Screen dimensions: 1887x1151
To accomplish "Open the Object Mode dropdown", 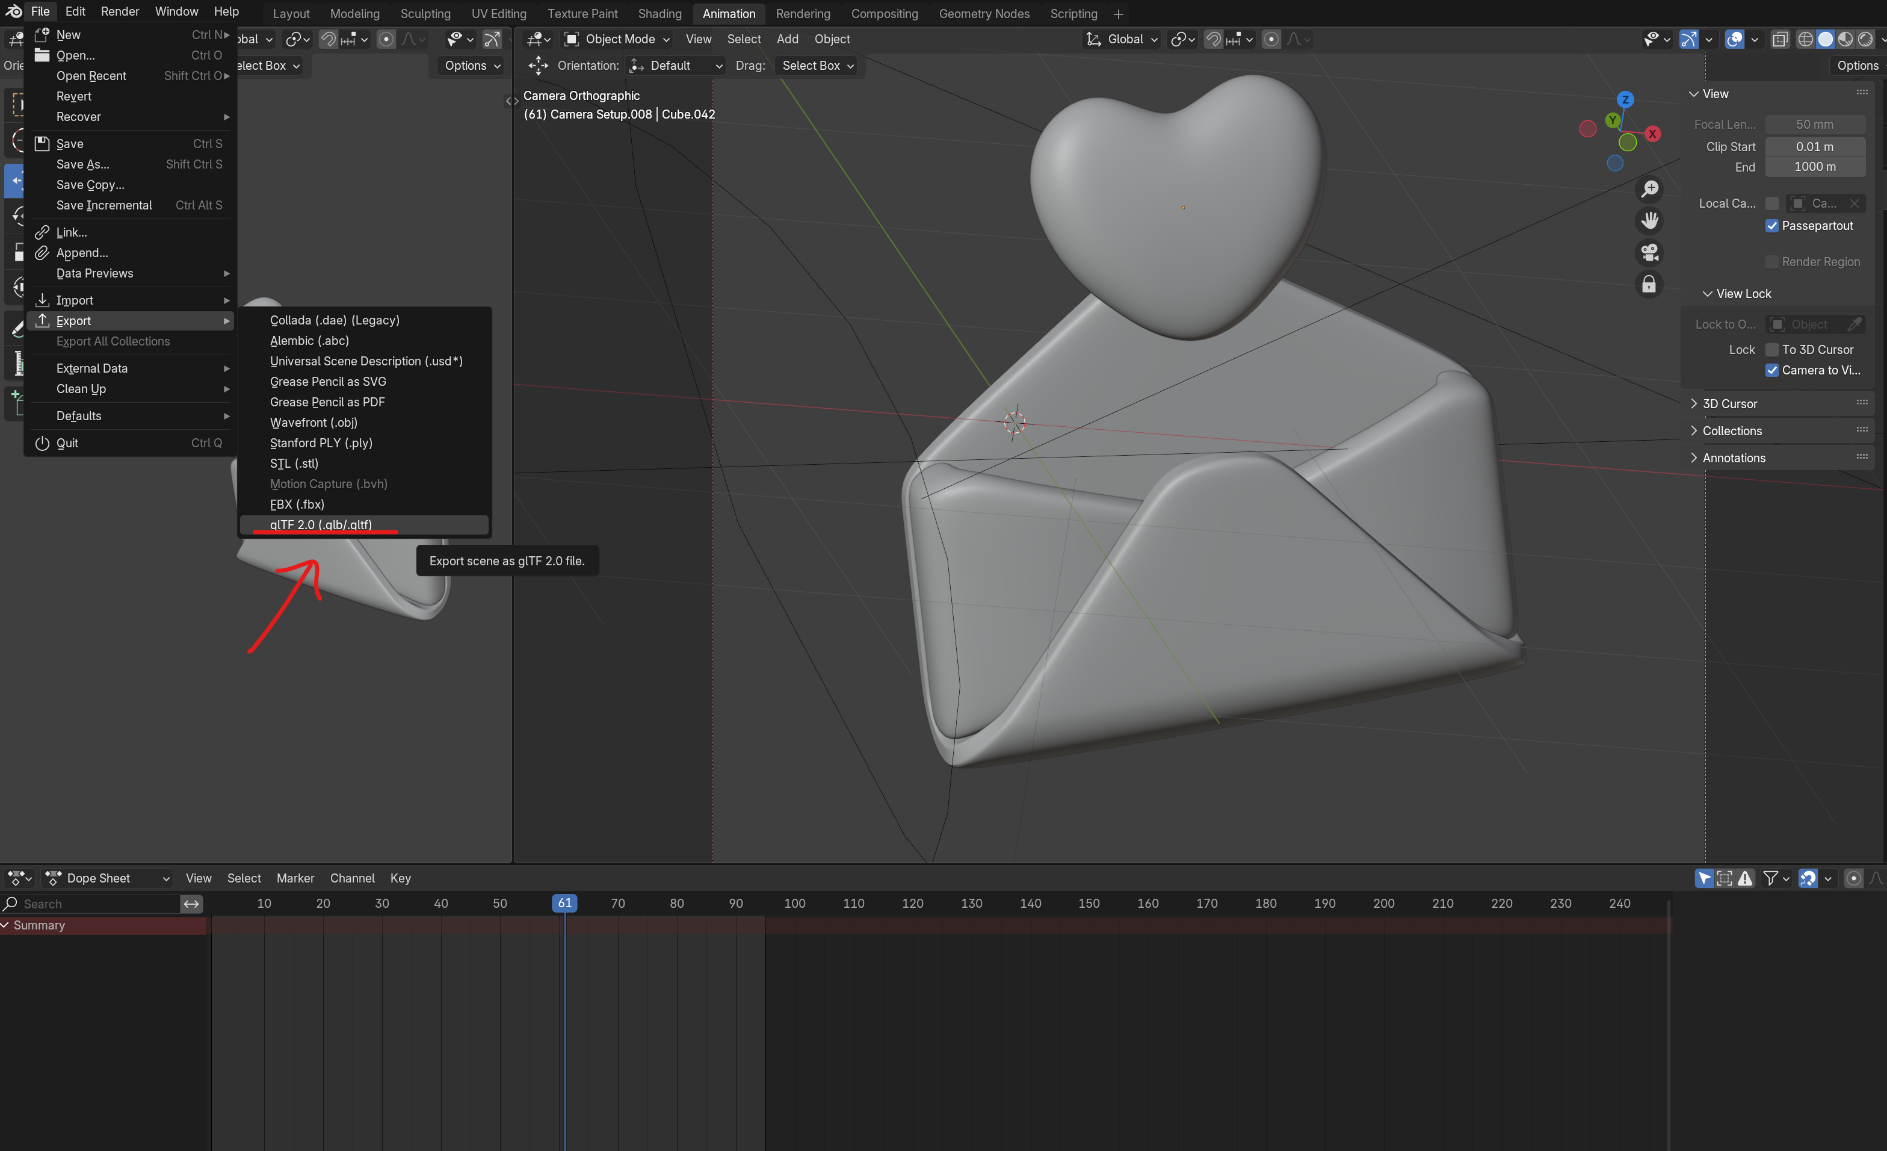I will [617, 39].
